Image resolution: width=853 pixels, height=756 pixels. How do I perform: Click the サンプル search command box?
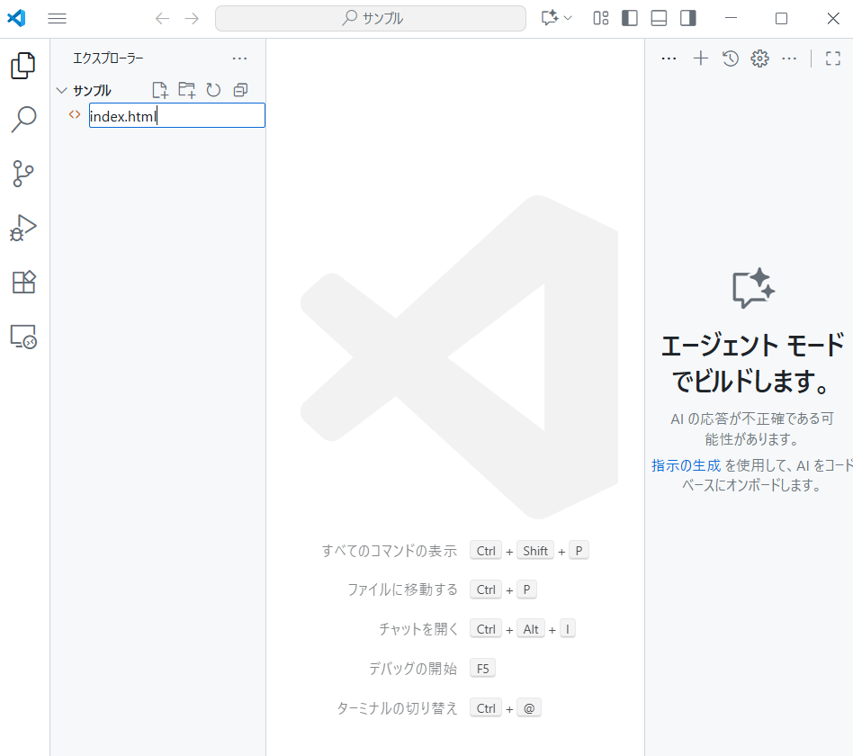click(x=371, y=18)
